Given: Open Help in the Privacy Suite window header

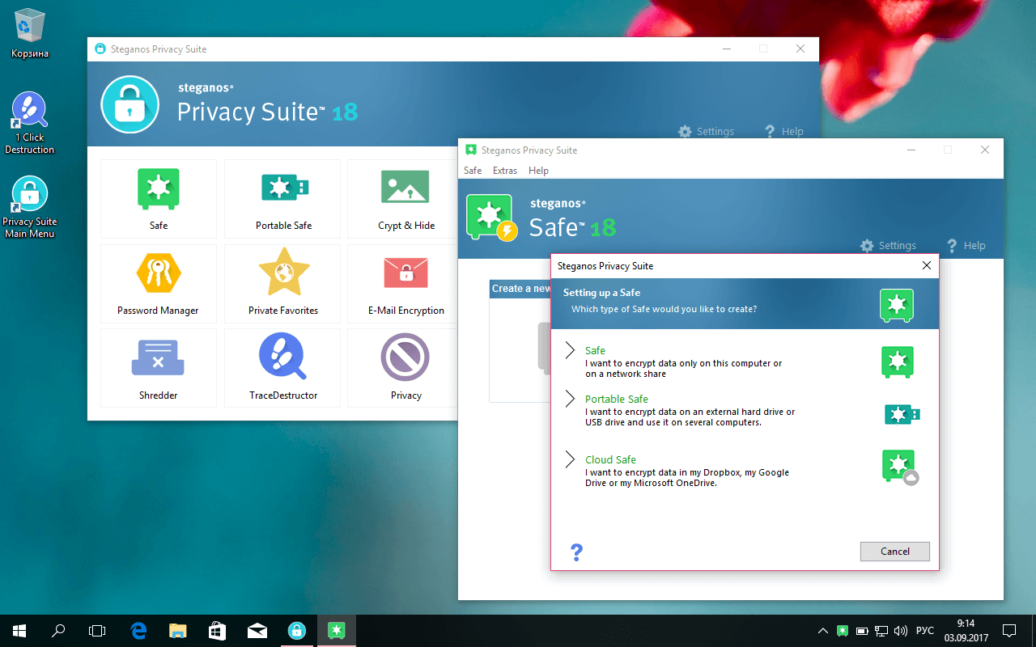Looking at the screenshot, I should point(783,131).
